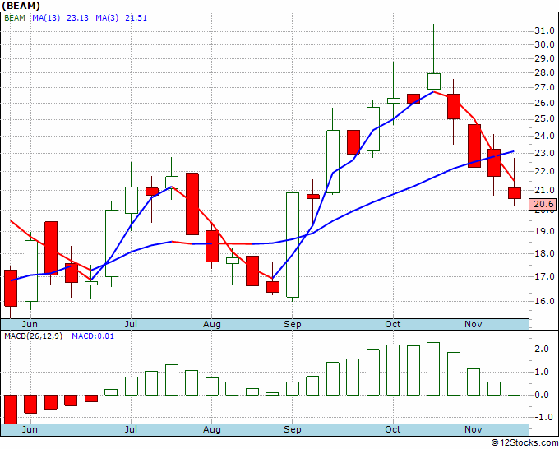Click the green BEAM legend label

coord(15,18)
